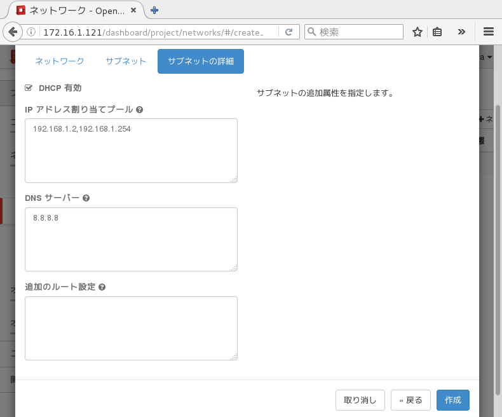
Task: Click the IP アドレス割り当てプール label
Action: click(x=79, y=109)
